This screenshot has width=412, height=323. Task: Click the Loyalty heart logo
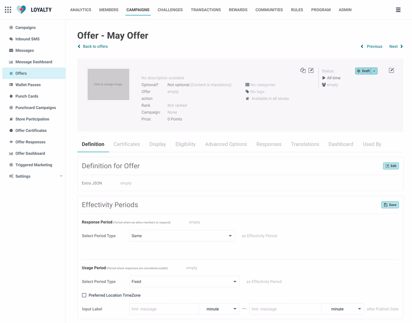(x=21, y=10)
